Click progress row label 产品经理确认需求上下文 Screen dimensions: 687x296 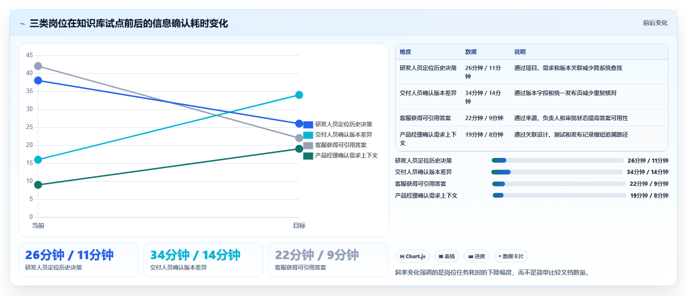(x=426, y=196)
